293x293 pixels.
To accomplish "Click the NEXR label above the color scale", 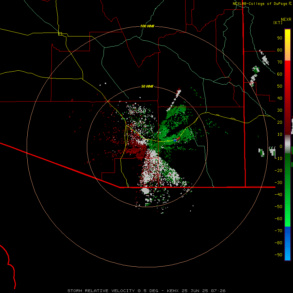I will point(286,20).
